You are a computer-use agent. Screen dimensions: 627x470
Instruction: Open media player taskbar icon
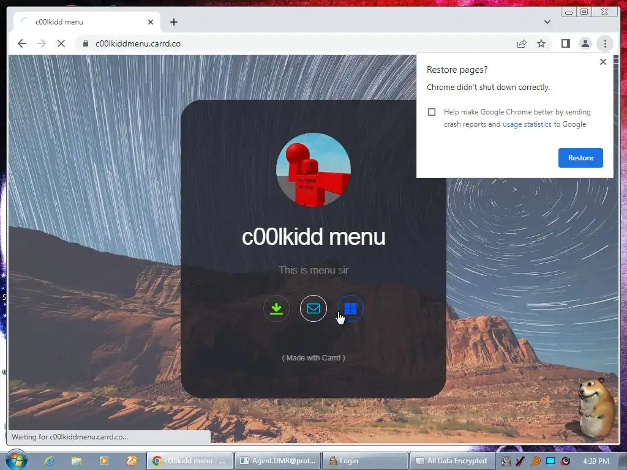(104, 461)
